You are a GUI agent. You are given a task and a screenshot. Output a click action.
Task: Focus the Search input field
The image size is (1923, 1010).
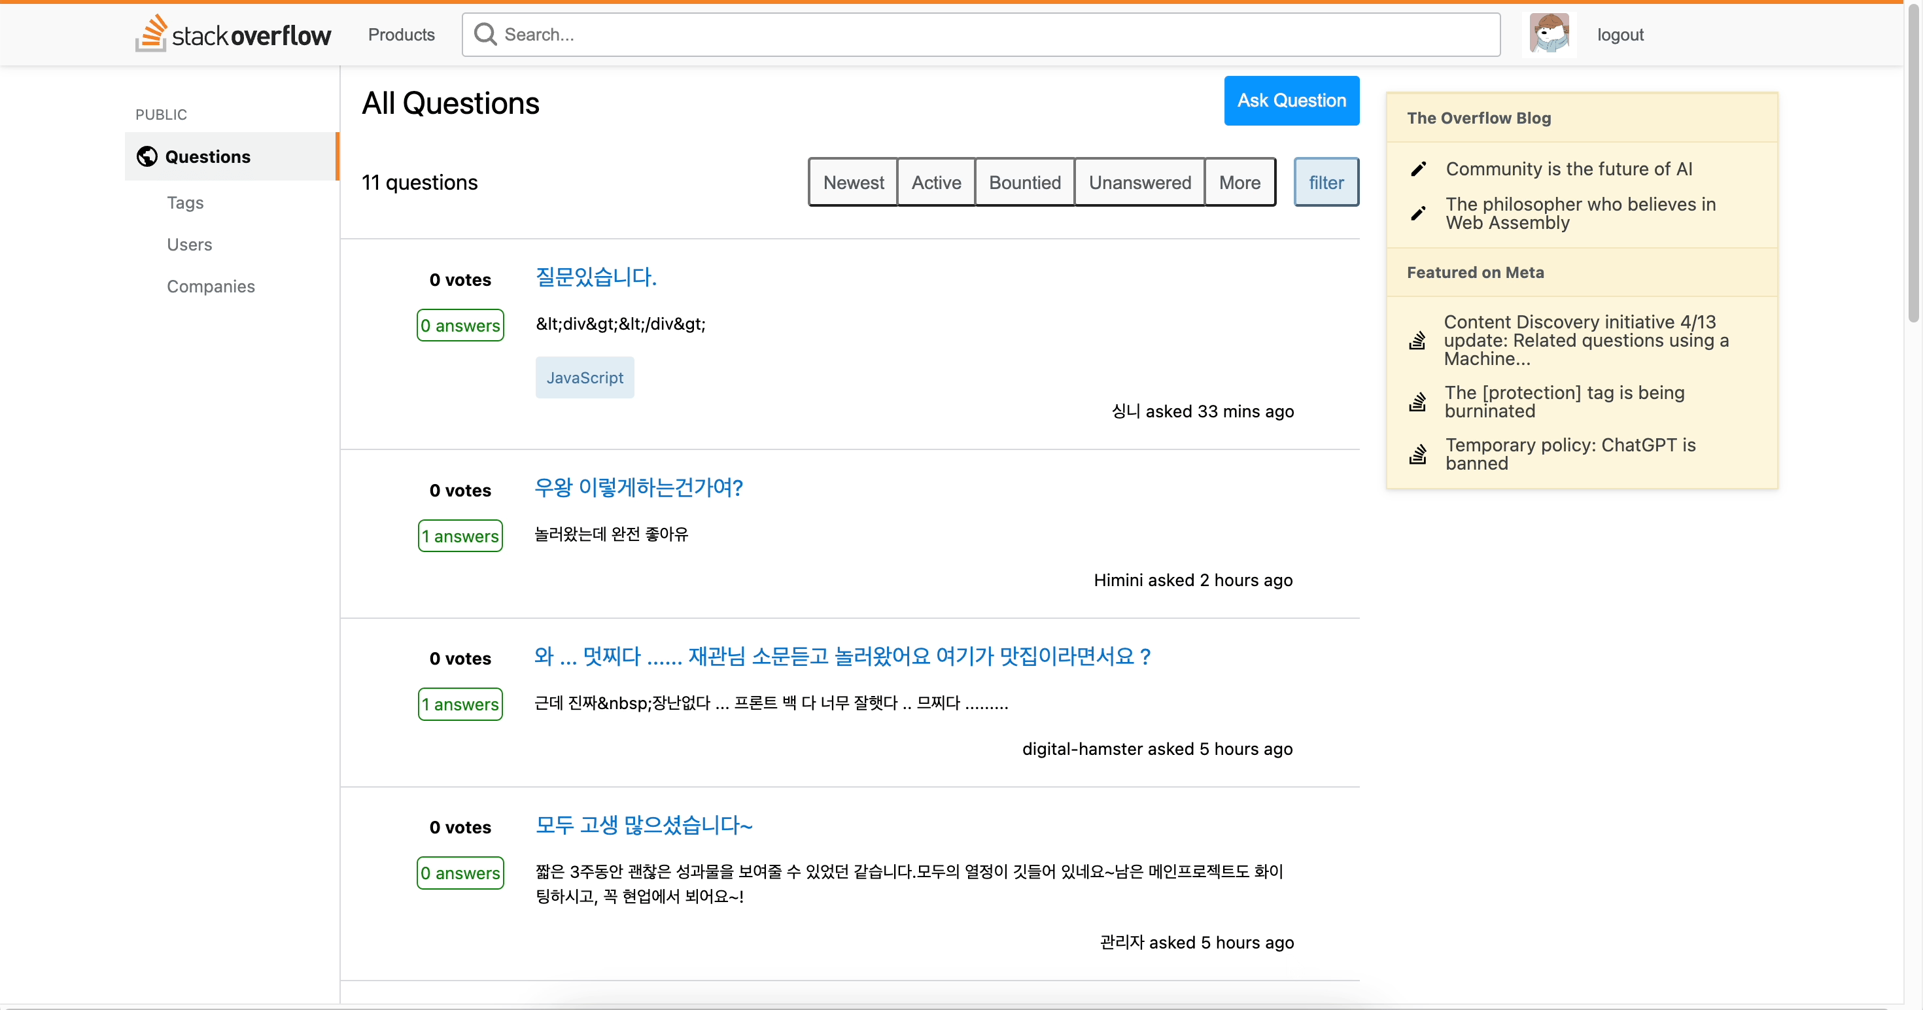click(981, 34)
